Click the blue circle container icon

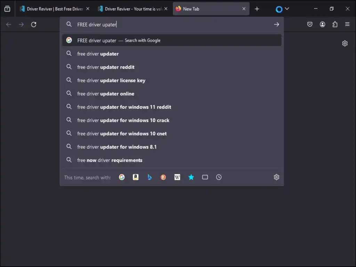click(x=279, y=9)
